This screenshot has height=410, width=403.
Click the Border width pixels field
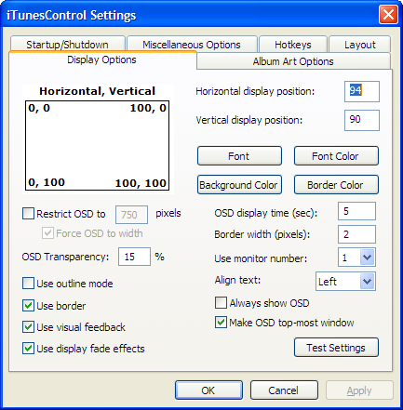pos(356,234)
